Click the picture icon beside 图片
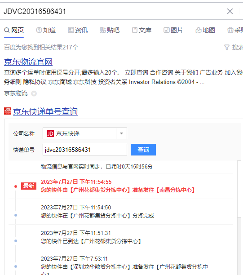The image size is (243, 275). [167, 30]
